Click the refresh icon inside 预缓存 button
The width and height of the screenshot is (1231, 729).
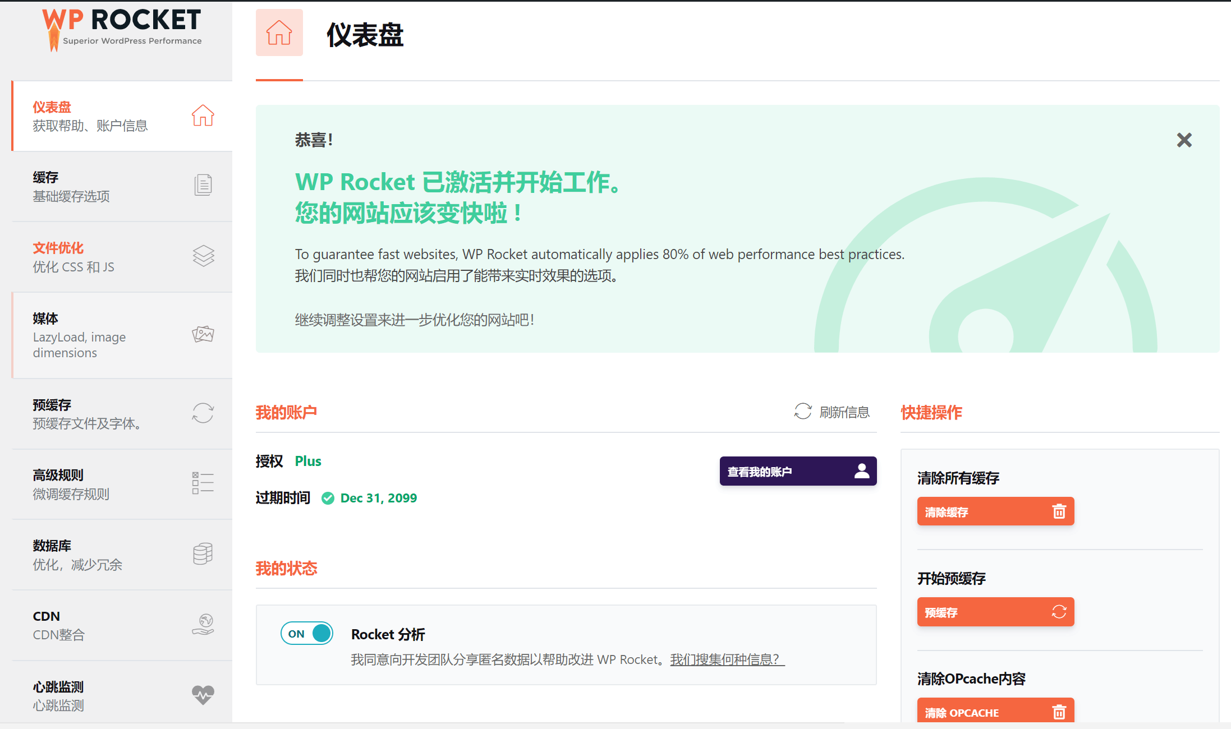point(1059,612)
